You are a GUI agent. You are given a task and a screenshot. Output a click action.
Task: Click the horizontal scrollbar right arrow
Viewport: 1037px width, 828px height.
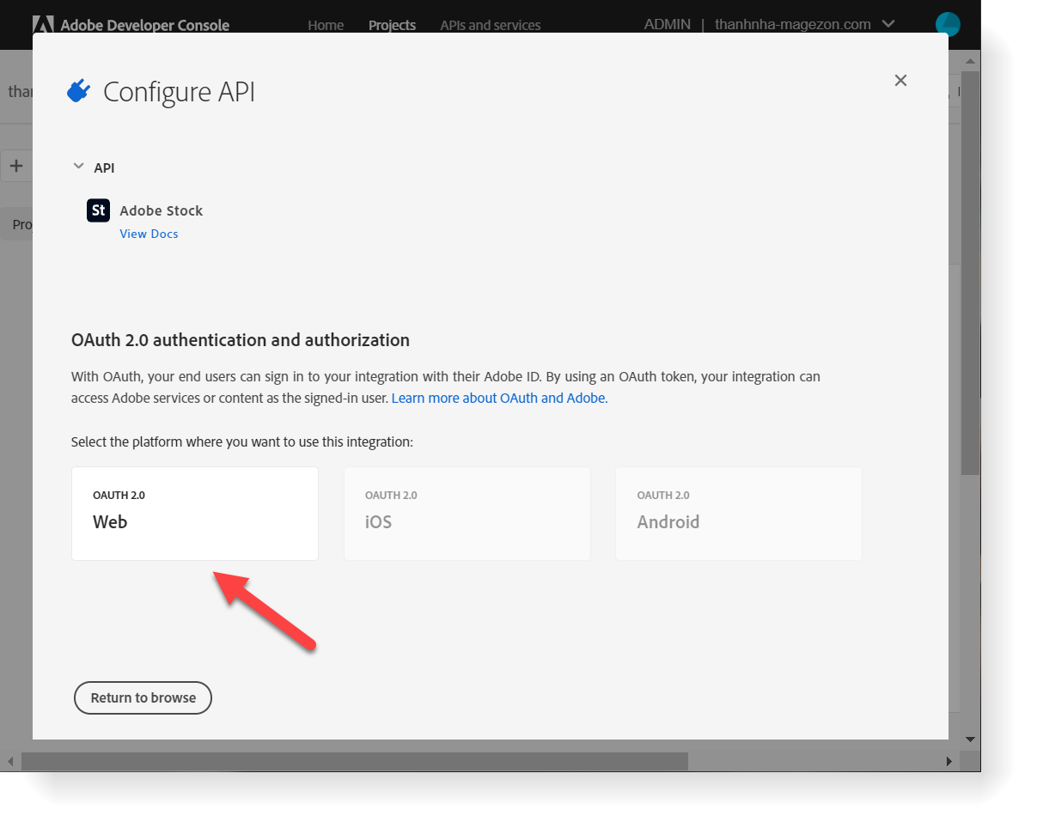[x=950, y=761]
